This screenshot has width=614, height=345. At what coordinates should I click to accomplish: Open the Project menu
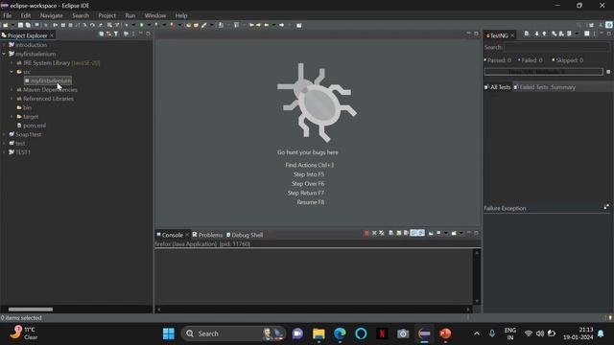pyautogui.click(x=106, y=15)
